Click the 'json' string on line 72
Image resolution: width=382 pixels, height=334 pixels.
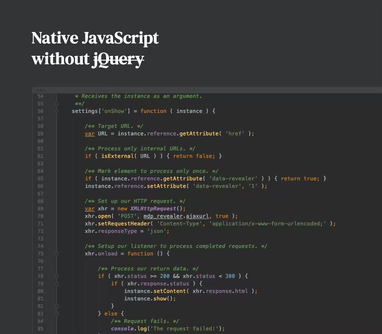(x=157, y=231)
